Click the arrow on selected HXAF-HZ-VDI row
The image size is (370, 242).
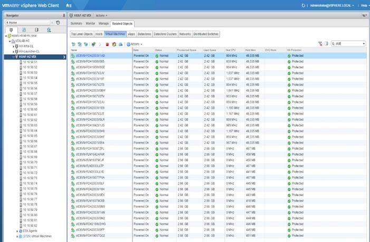pos(64,57)
